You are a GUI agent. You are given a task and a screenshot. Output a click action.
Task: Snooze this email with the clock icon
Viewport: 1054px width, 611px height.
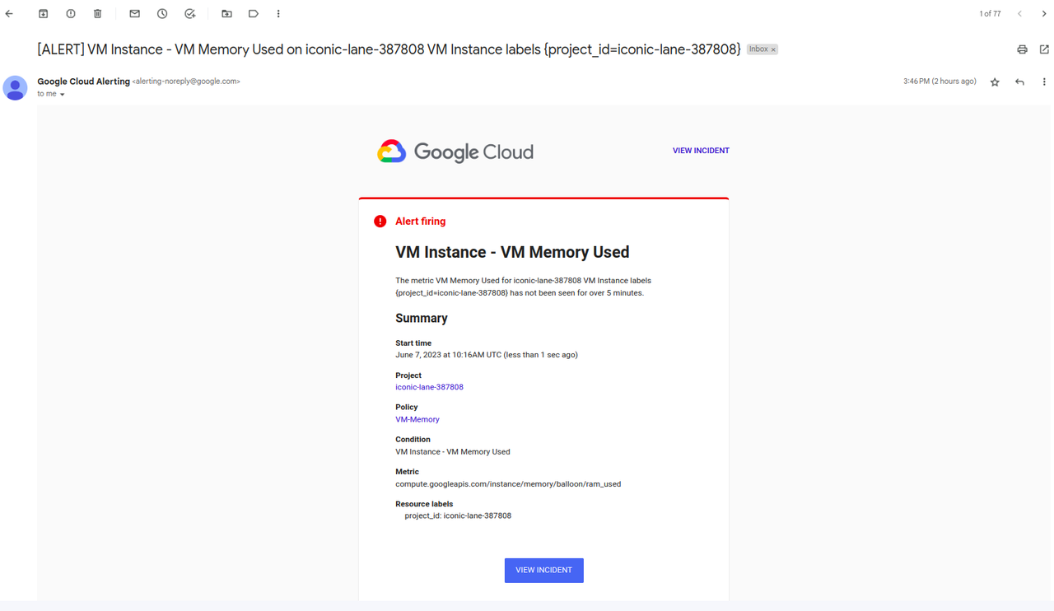point(162,14)
